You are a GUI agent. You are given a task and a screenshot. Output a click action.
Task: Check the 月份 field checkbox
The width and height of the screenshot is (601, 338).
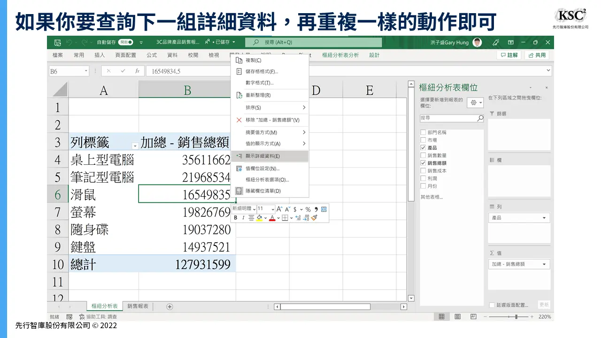(424, 186)
